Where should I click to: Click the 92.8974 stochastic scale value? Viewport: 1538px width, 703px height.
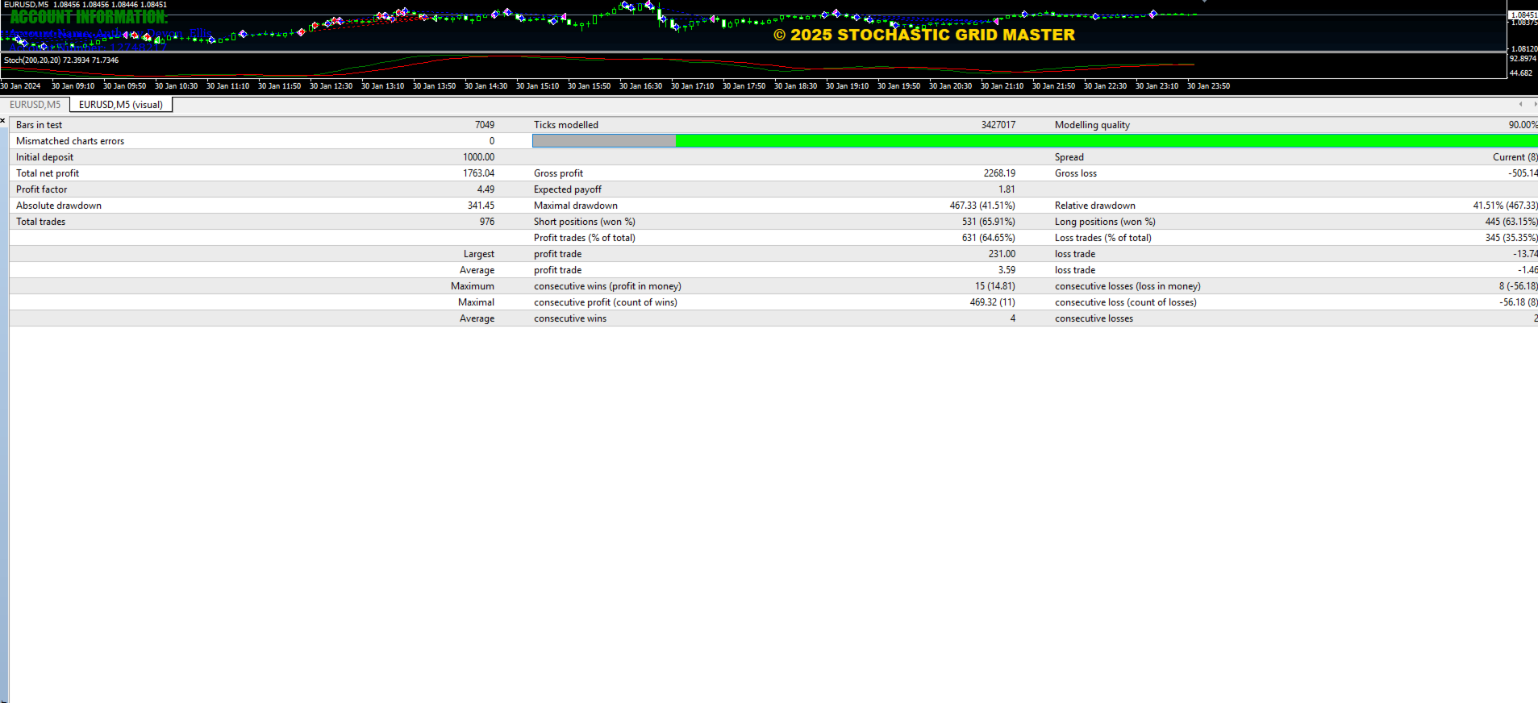coord(1523,59)
